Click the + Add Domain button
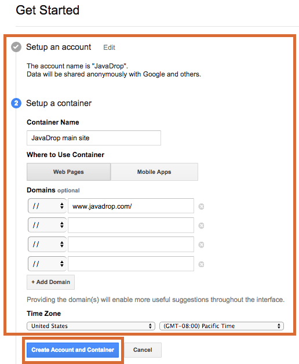This screenshot has height=364, width=299. tap(50, 282)
